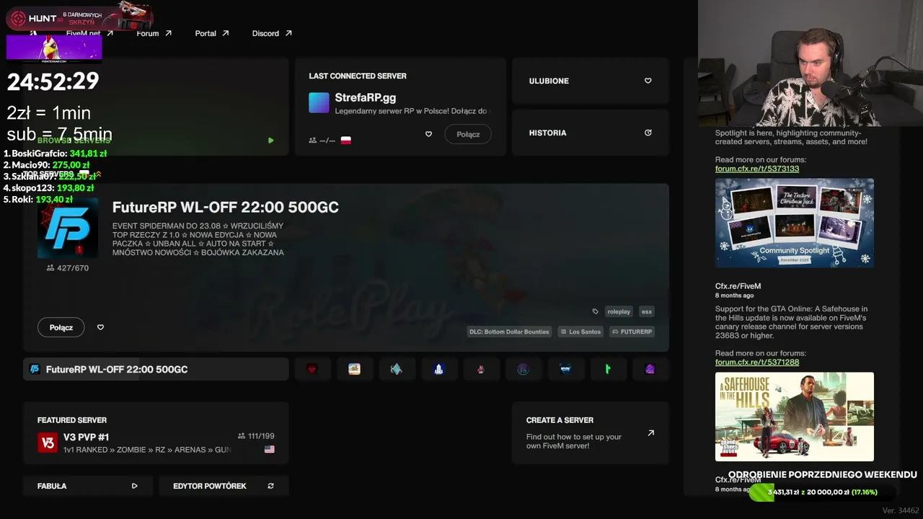Click the FUTURERP gamepad label

(x=632, y=332)
